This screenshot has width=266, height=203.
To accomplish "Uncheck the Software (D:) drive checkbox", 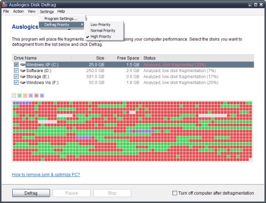I will pyautogui.click(x=16, y=70).
